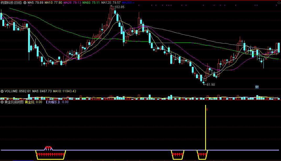Click the VOLUME: 8582.61 readout
Viewport: 281px width, 161px height.
pos(18,91)
